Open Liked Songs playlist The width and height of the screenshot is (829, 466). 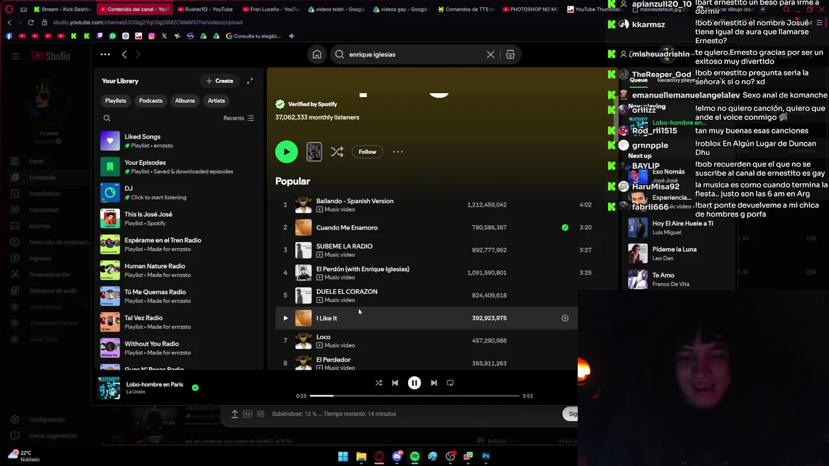178,140
